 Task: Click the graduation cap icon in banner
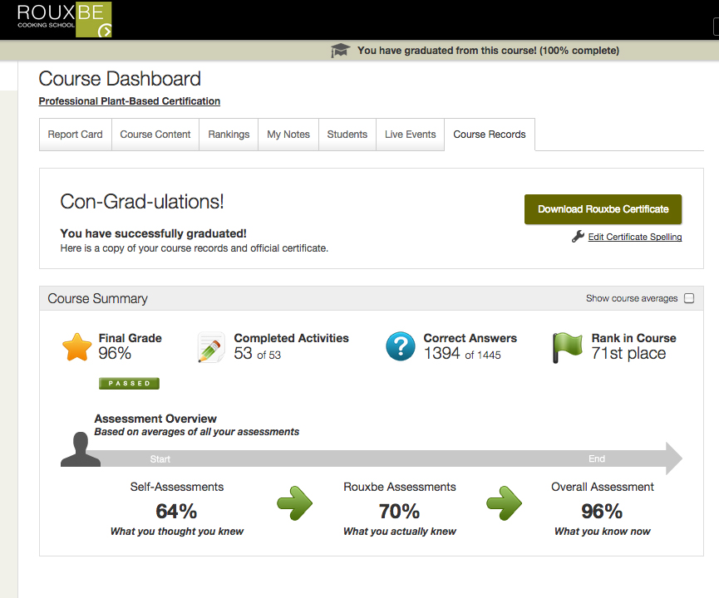pyautogui.click(x=340, y=51)
